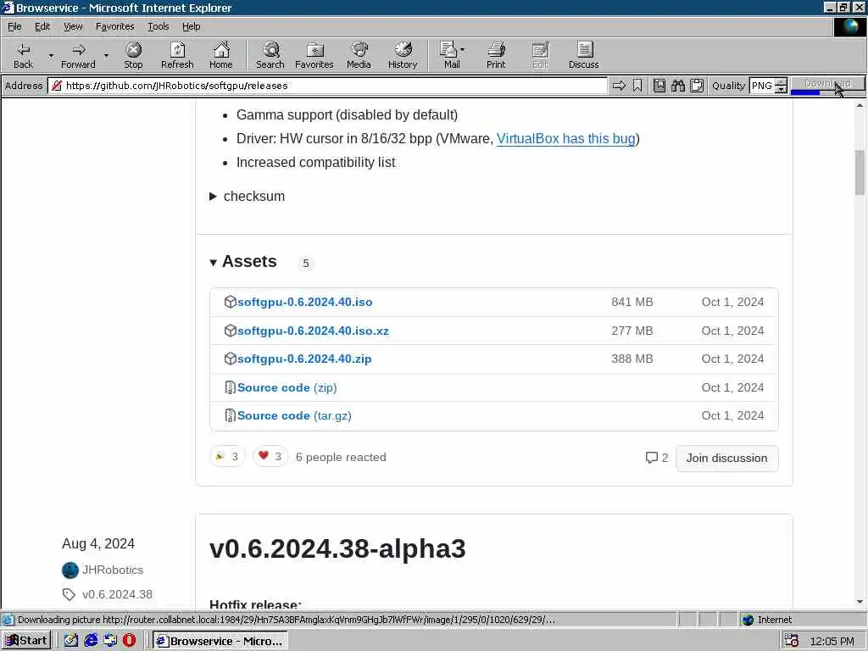Toggle the heart reaction button
This screenshot has height=651, width=868.
(270, 457)
